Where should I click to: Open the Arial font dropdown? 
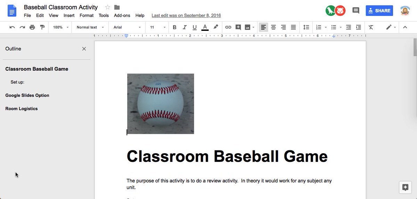tap(127, 27)
